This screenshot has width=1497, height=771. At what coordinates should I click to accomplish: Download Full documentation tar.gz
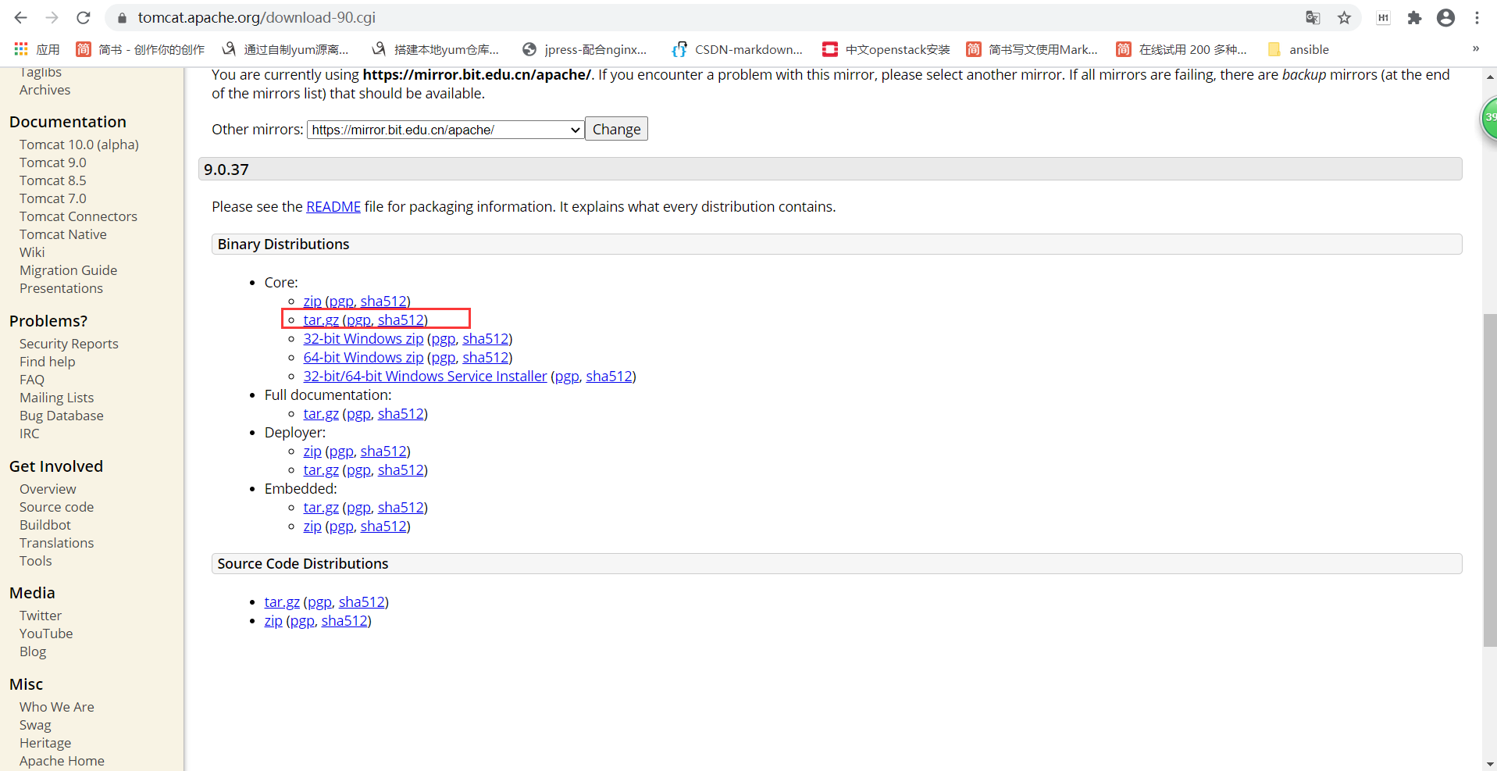[x=321, y=413]
